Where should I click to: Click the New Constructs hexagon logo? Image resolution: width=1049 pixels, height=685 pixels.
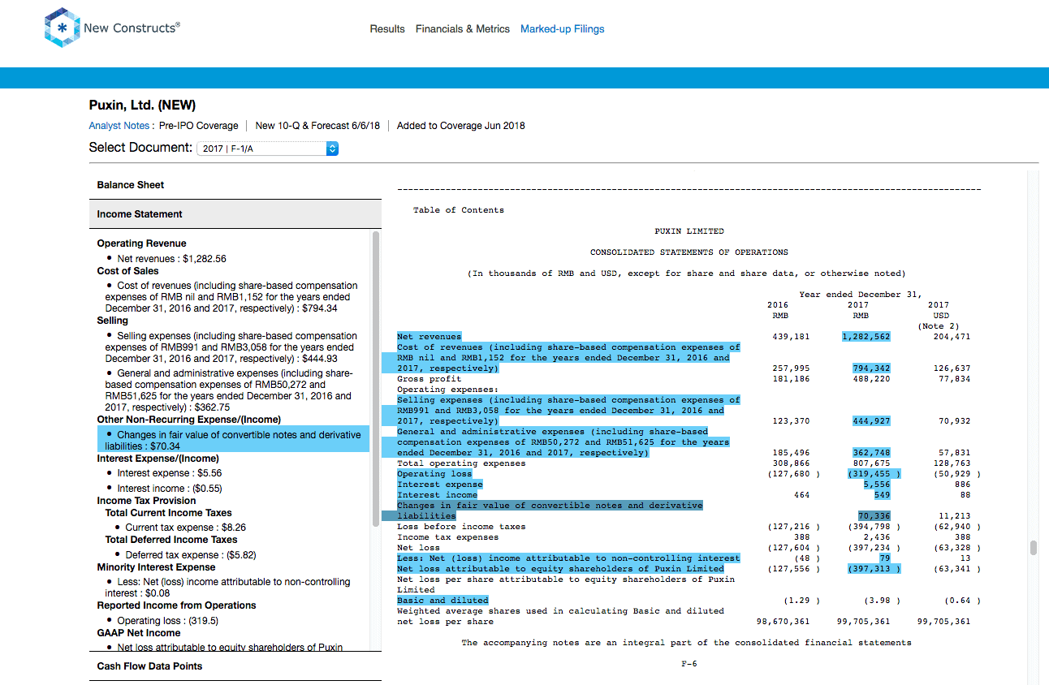[62, 28]
